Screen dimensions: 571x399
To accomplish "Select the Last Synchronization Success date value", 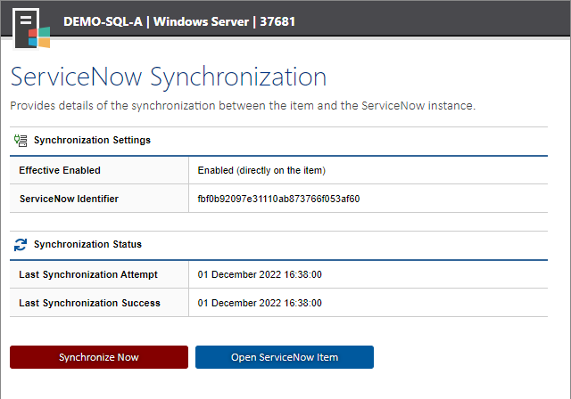I will pyautogui.click(x=260, y=303).
